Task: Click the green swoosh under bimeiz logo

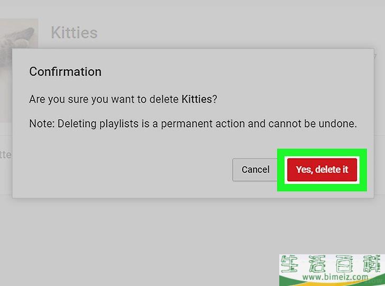Action: pyautogui.click(x=332, y=282)
